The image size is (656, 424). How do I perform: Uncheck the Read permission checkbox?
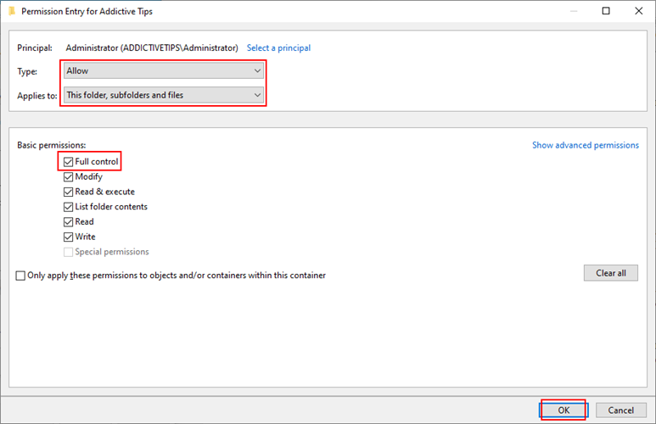(x=68, y=222)
